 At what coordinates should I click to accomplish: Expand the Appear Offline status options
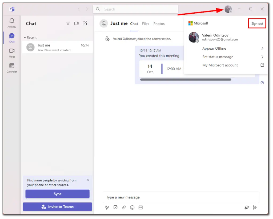[x=214, y=48]
